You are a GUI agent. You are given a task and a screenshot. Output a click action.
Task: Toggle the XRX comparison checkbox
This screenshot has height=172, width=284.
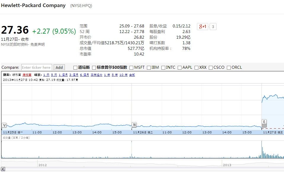click(196, 68)
